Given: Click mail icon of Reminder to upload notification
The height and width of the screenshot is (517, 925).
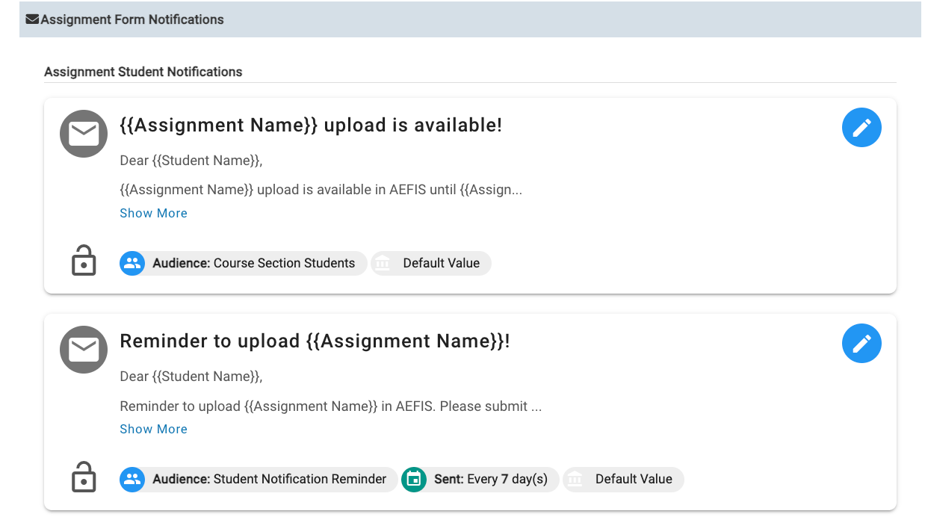Looking at the screenshot, I should pos(84,350).
